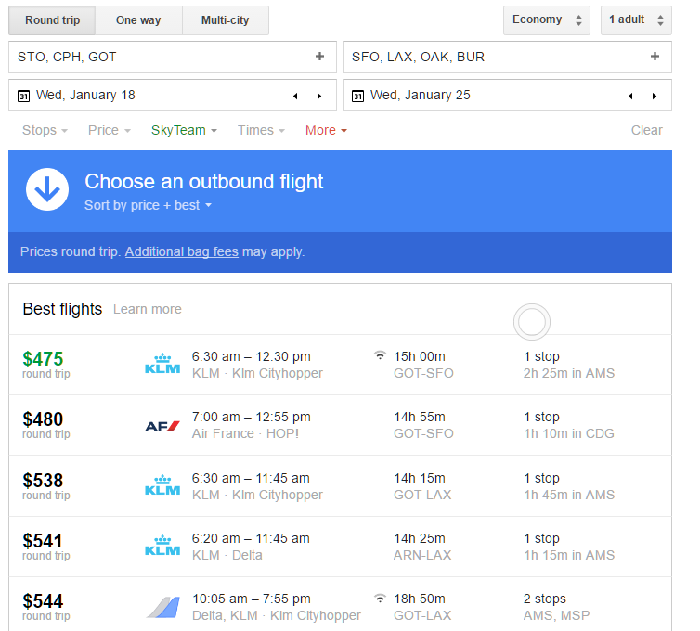Click the 1h 10m in CDG layover text
The image size is (700, 631).
click(569, 433)
